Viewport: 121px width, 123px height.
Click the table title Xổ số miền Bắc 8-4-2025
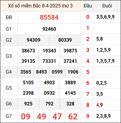40,6
